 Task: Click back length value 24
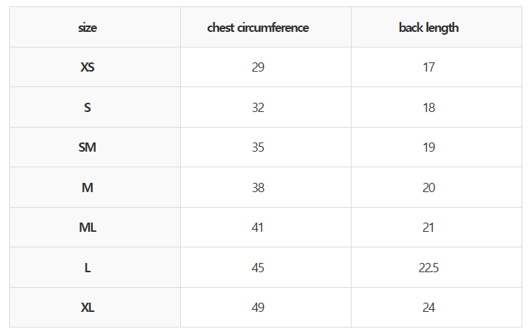429,308
